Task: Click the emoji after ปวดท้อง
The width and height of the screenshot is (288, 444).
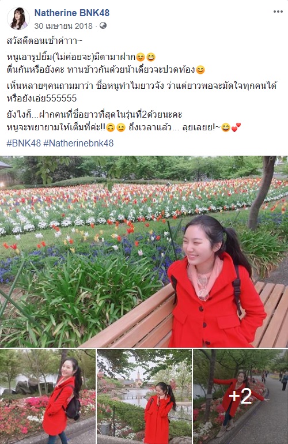Action: (200, 70)
